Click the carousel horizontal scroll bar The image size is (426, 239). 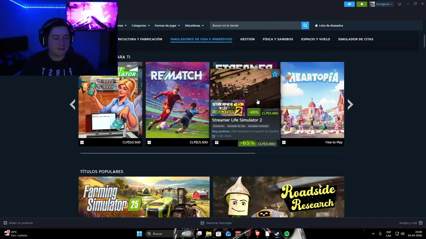pos(168,153)
